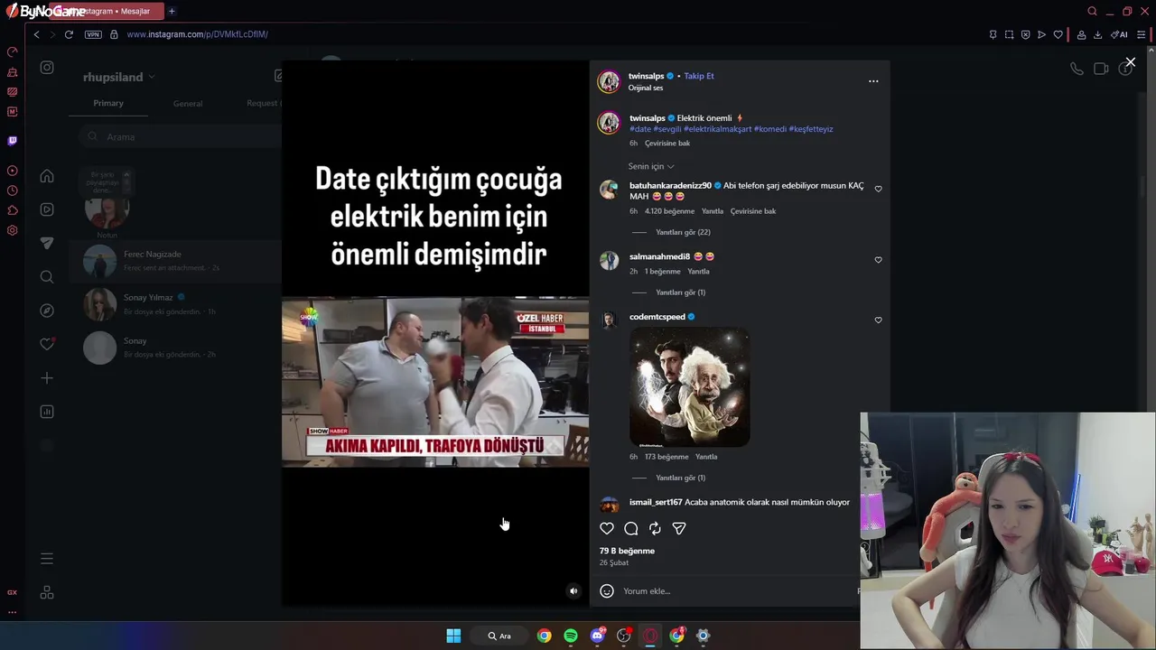
Task: Search messages in Arama field
Action: pos(181,137)
